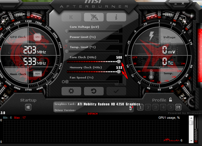This screenshot has height=146, width=202.
Task: Open the information i button
Action: click(116, 17)
